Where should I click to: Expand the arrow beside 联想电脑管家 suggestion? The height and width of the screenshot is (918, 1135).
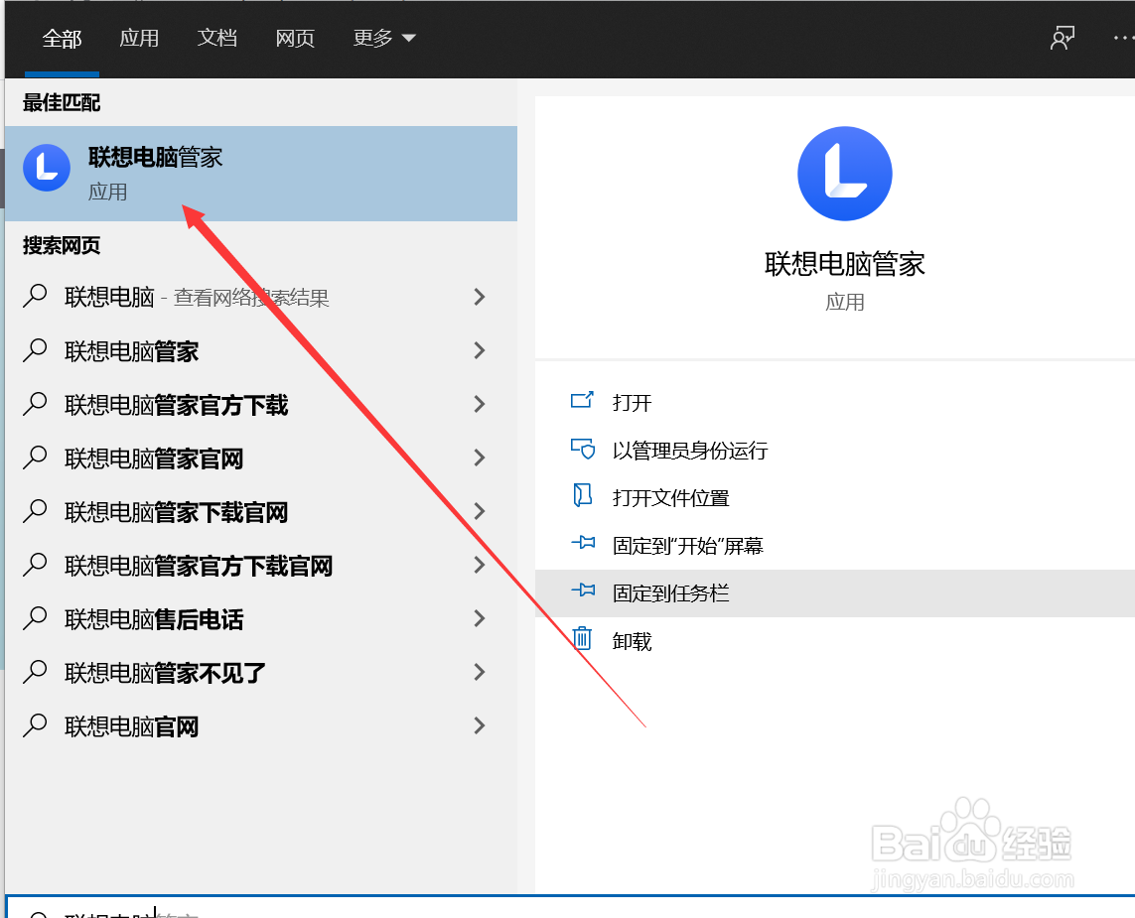pos(480,351)
